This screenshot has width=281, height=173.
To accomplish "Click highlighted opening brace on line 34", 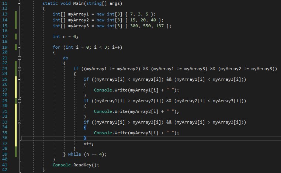I will click(85, 128).
